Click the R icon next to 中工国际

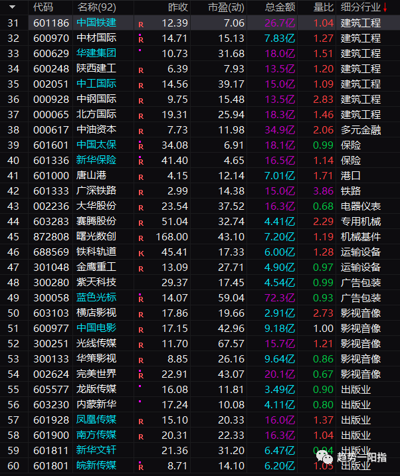click(141, 86)
